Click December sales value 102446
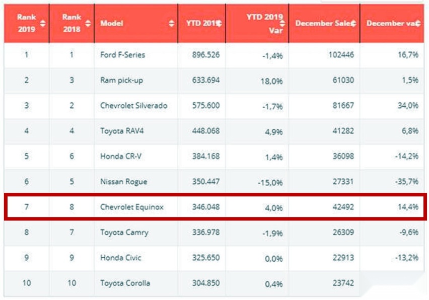429x300 pixels. click(x=341, y=55)
